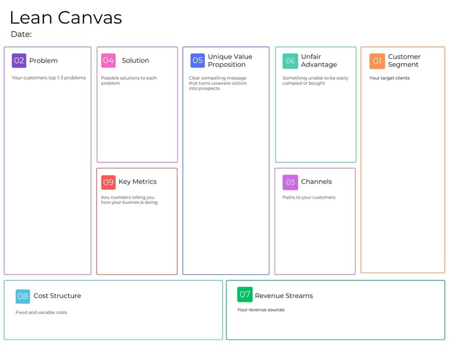Click the purple 02 badge next to Problem
Screen dimensions: 449x346
(x=19, y=61)
